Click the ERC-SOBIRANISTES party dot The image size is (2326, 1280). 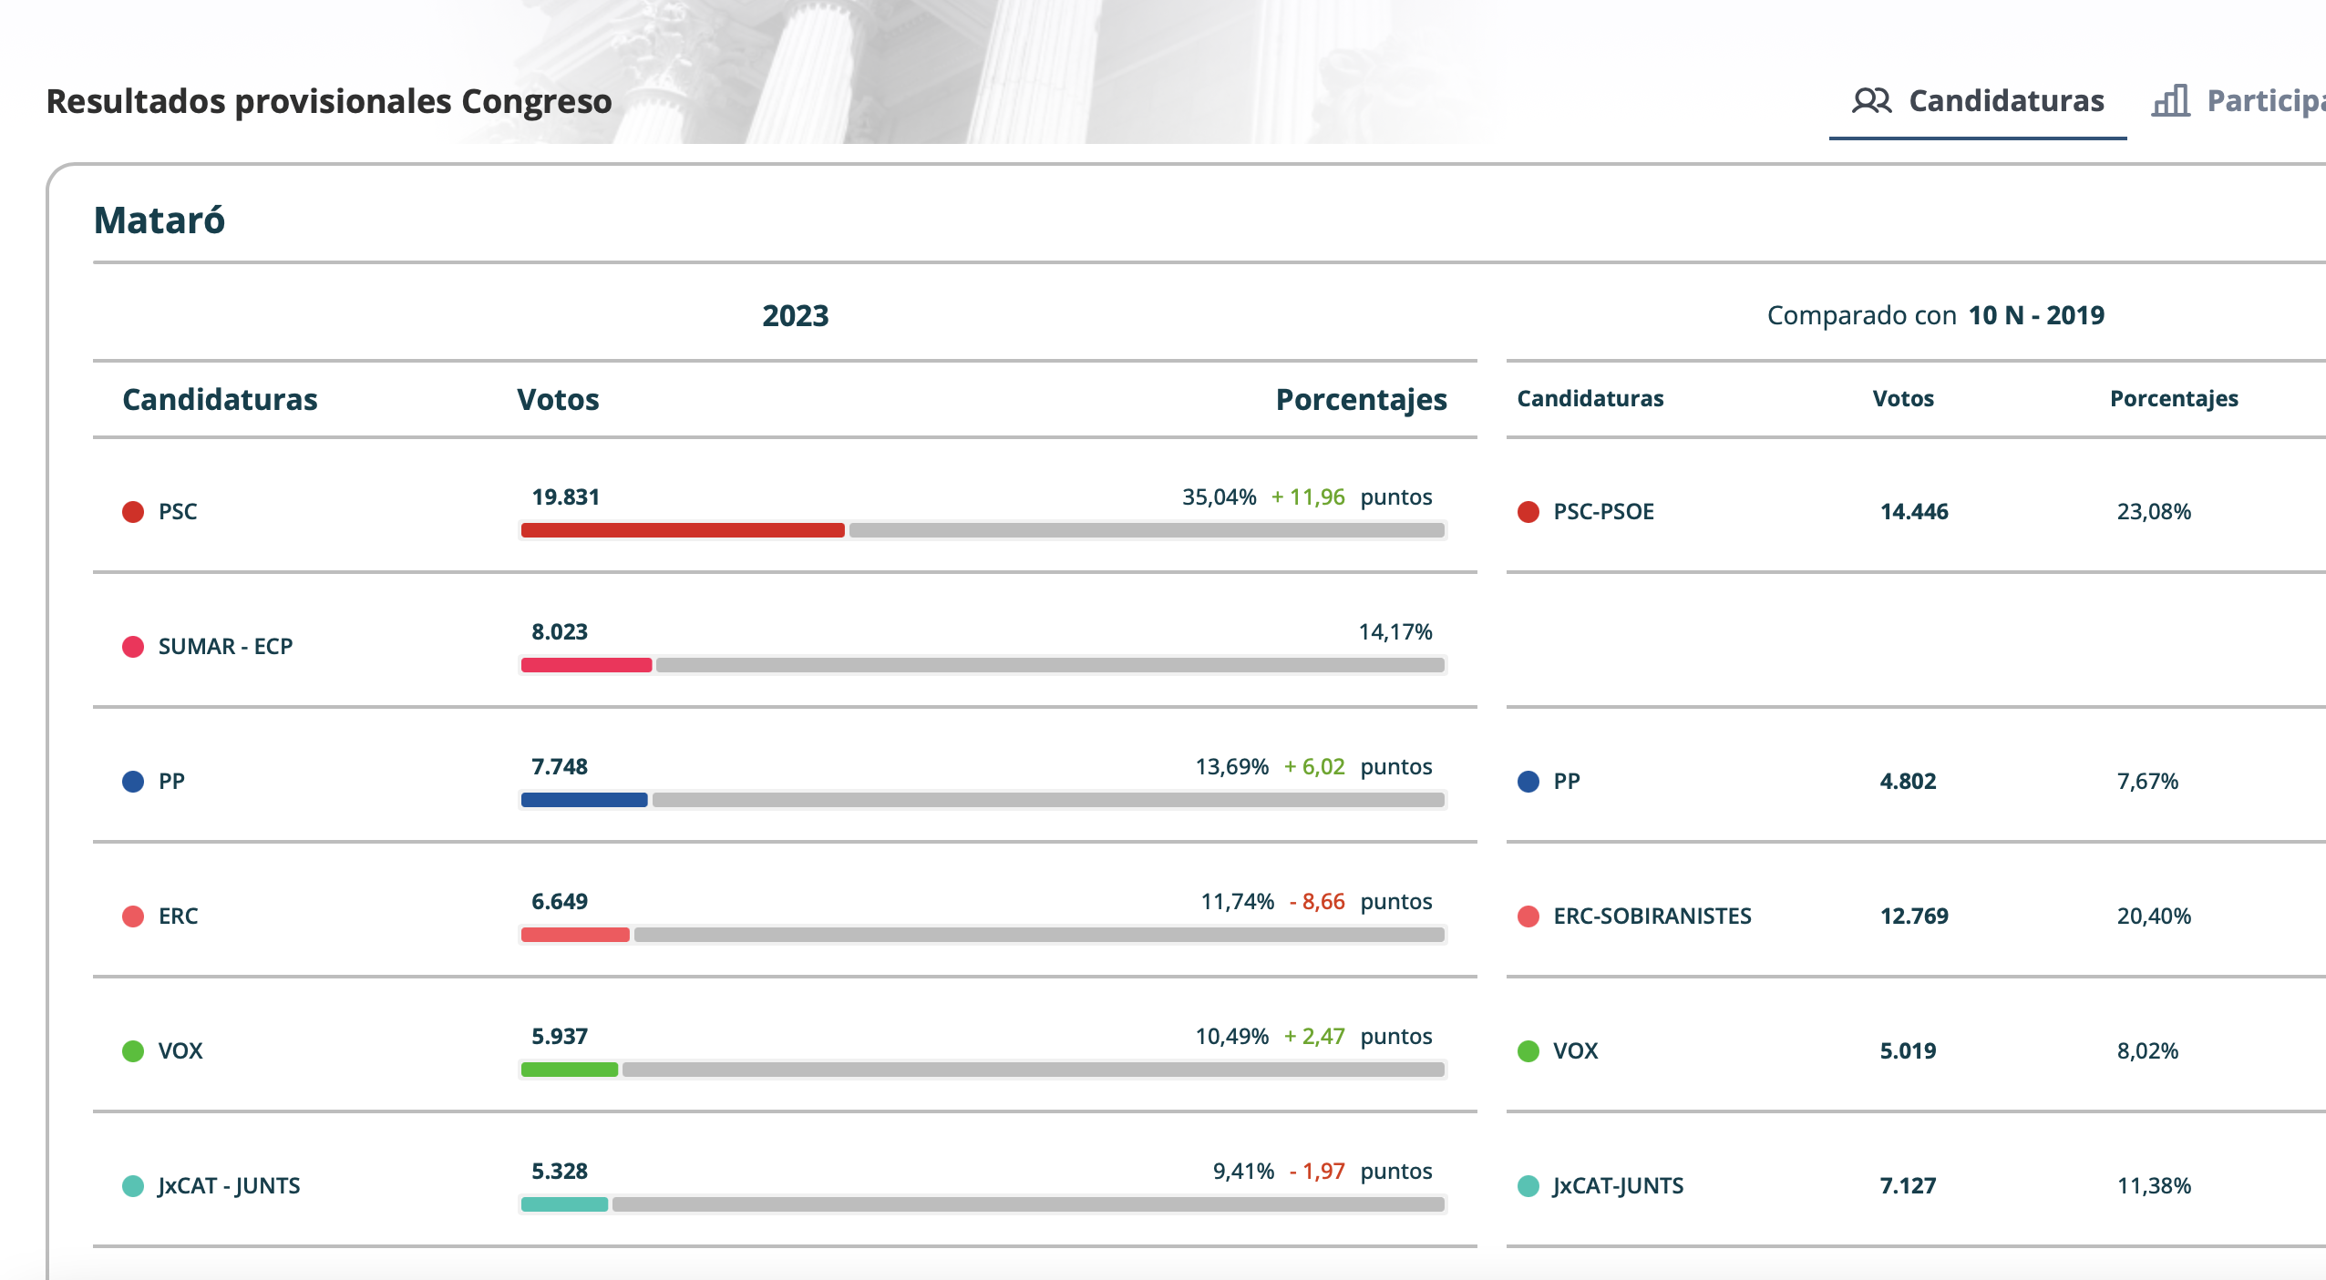pos(1528,916)
